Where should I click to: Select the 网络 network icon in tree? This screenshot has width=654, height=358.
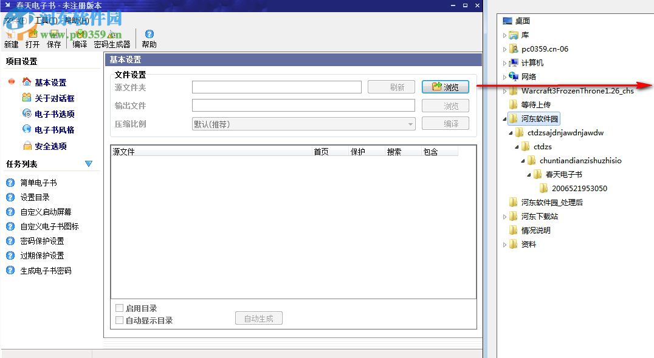click(514, 76)
